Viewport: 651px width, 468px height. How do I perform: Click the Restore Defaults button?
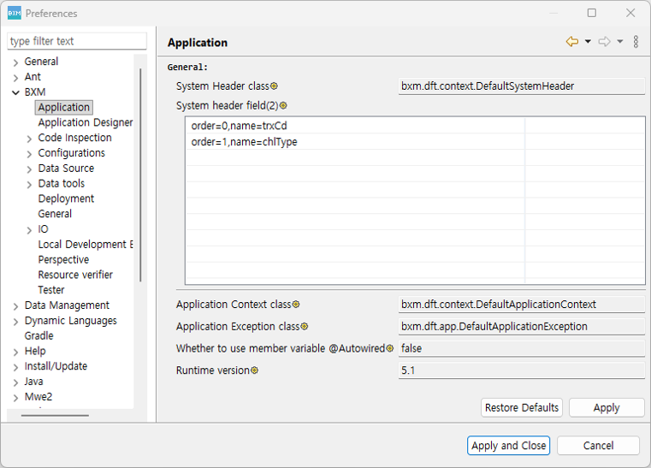coord(522,408)
